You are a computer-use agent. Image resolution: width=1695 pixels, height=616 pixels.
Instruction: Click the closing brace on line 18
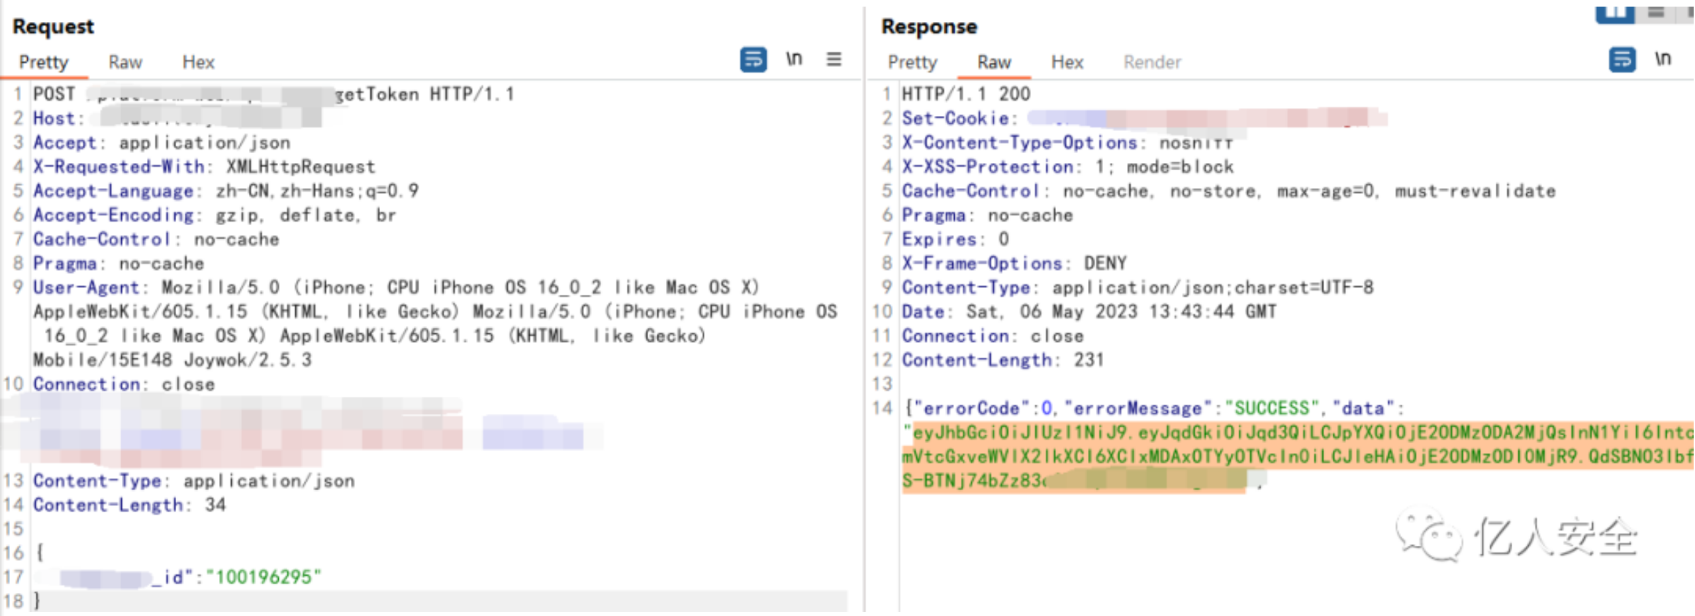(x=37, y=601)
